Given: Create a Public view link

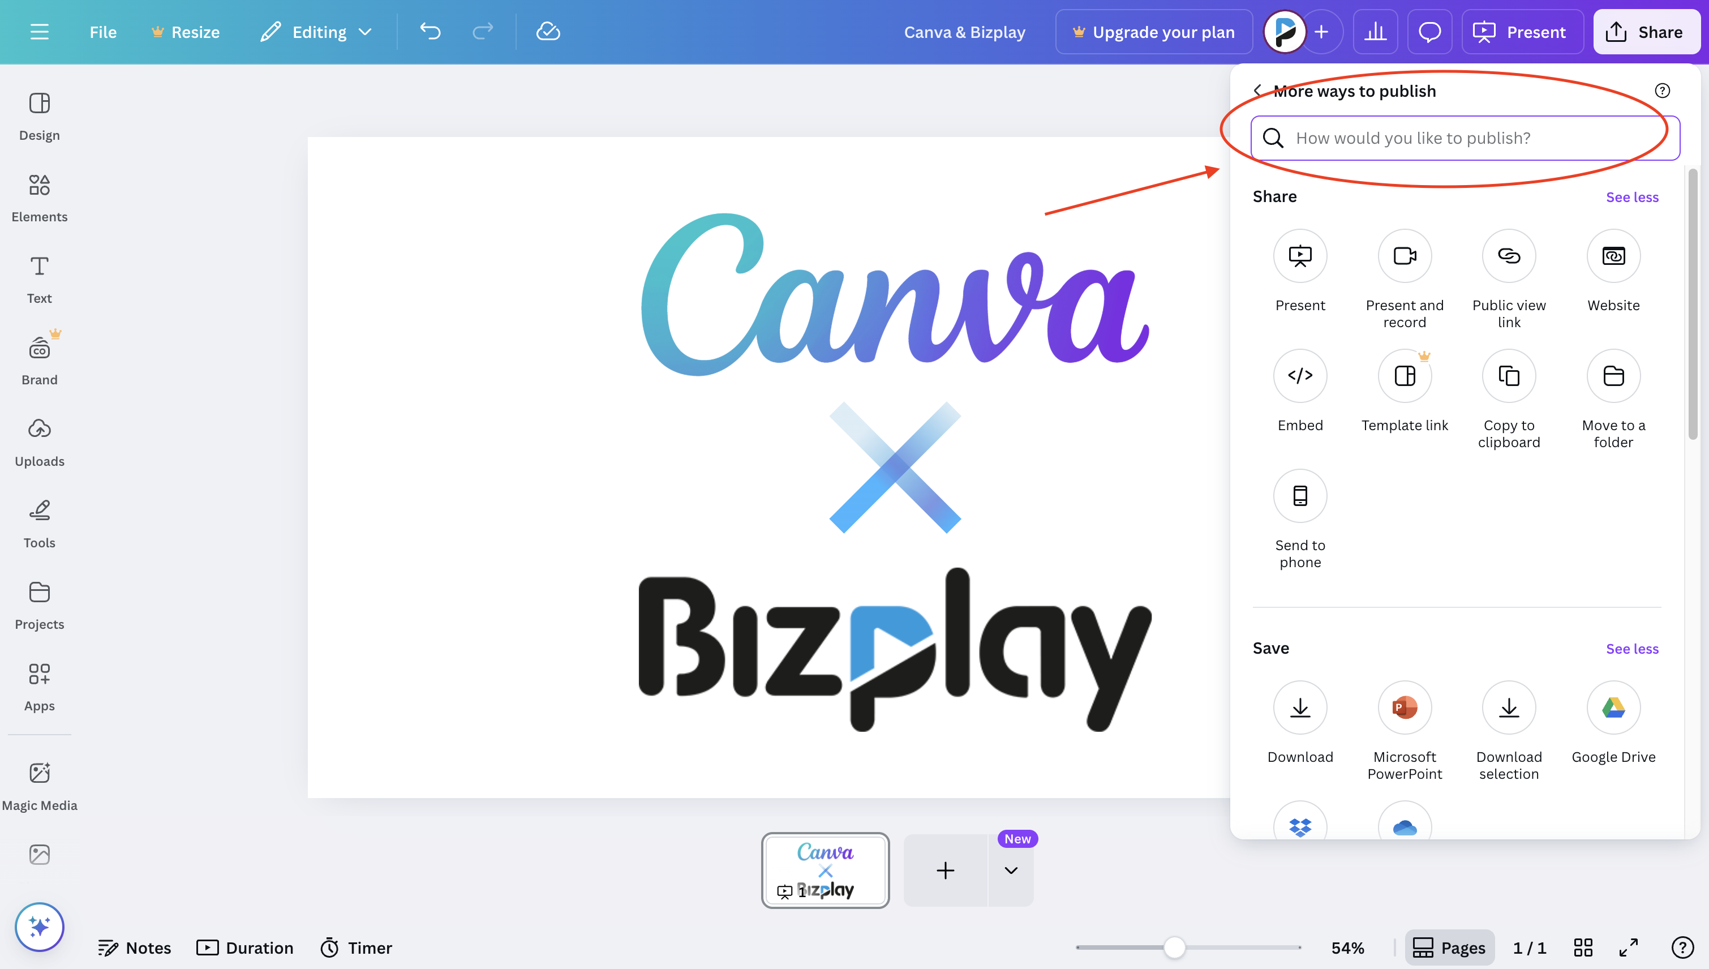Looking at the screenshot, I should tap(1509, 280).
